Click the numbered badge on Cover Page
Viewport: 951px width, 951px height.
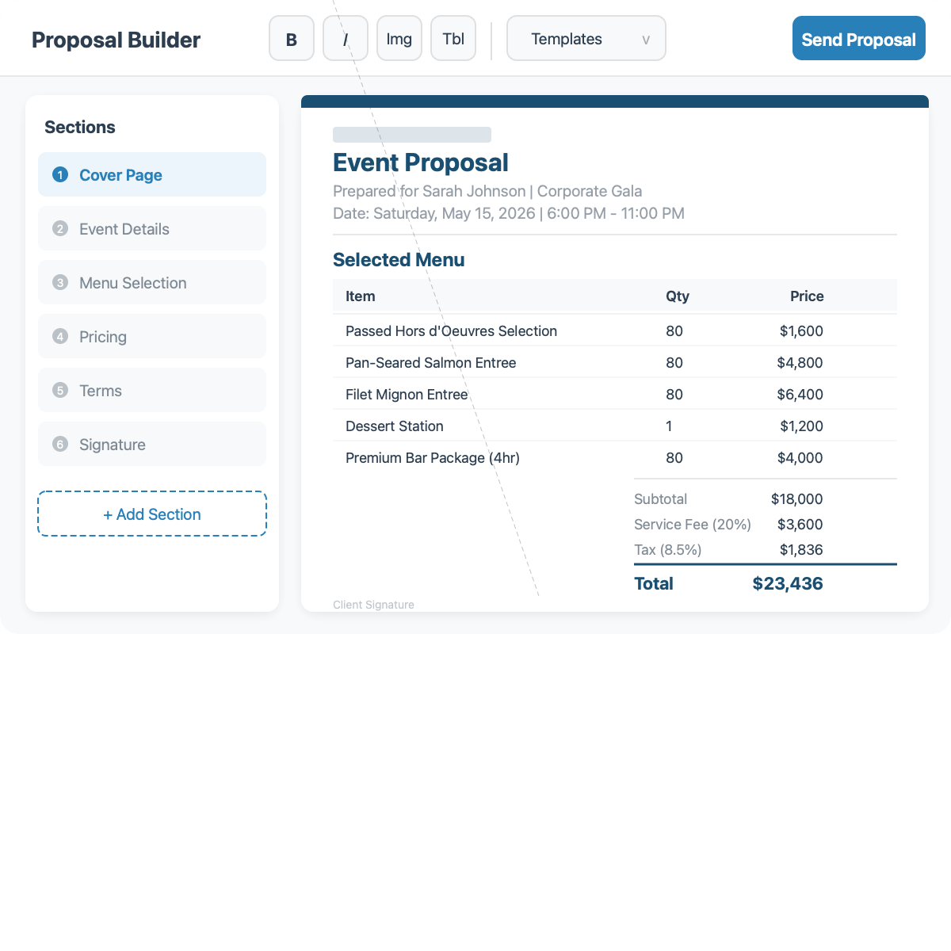[60, 175]
